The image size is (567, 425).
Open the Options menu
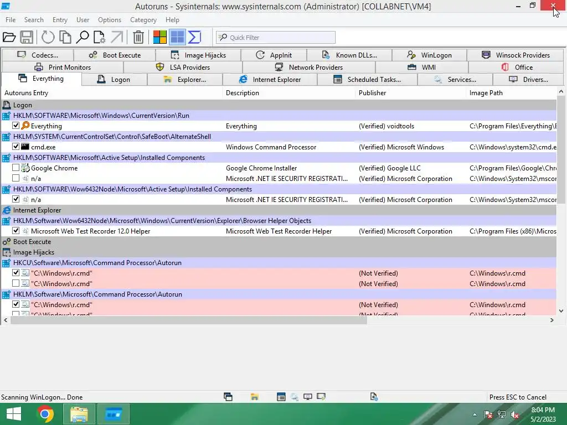(x=110, y=20)
